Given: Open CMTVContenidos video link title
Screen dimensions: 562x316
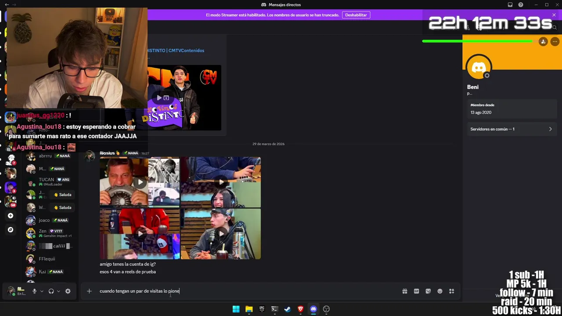Looking at the screenshot, I should [x=176, y=50].
